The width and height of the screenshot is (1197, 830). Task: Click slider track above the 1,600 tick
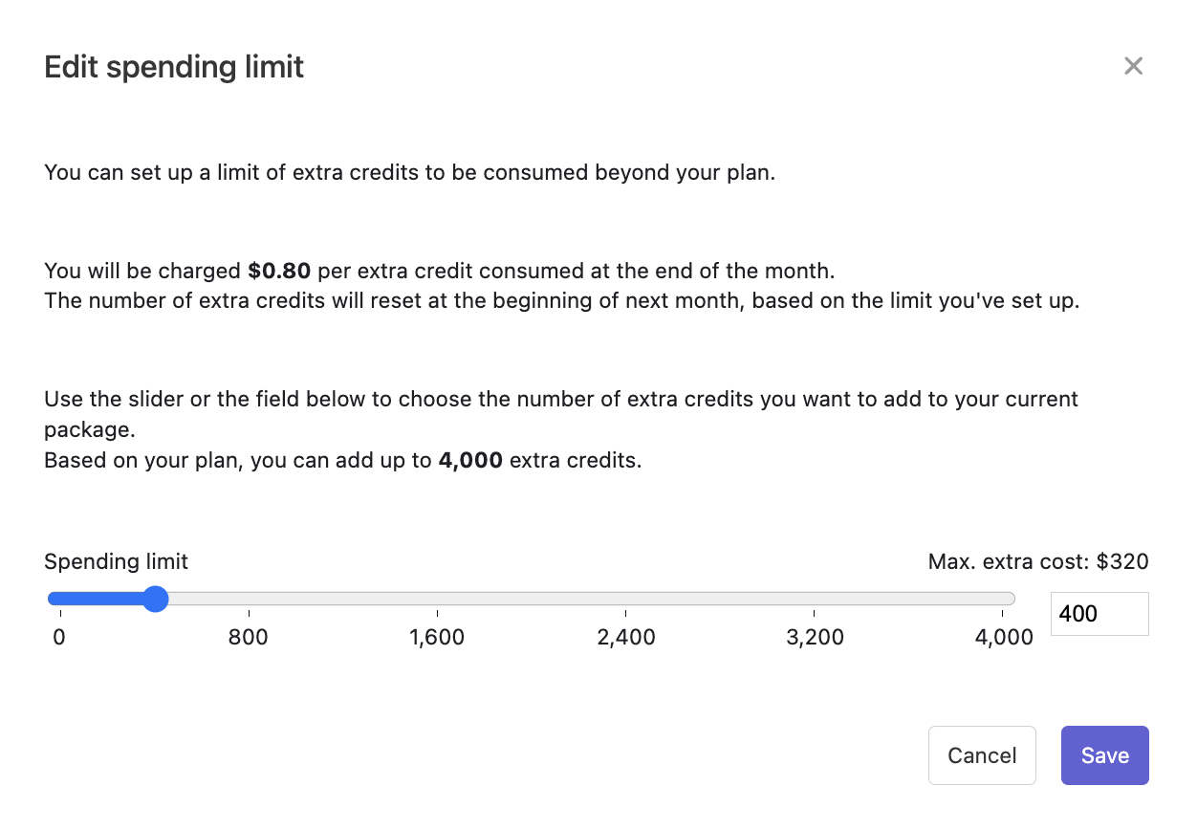[437, 600]
